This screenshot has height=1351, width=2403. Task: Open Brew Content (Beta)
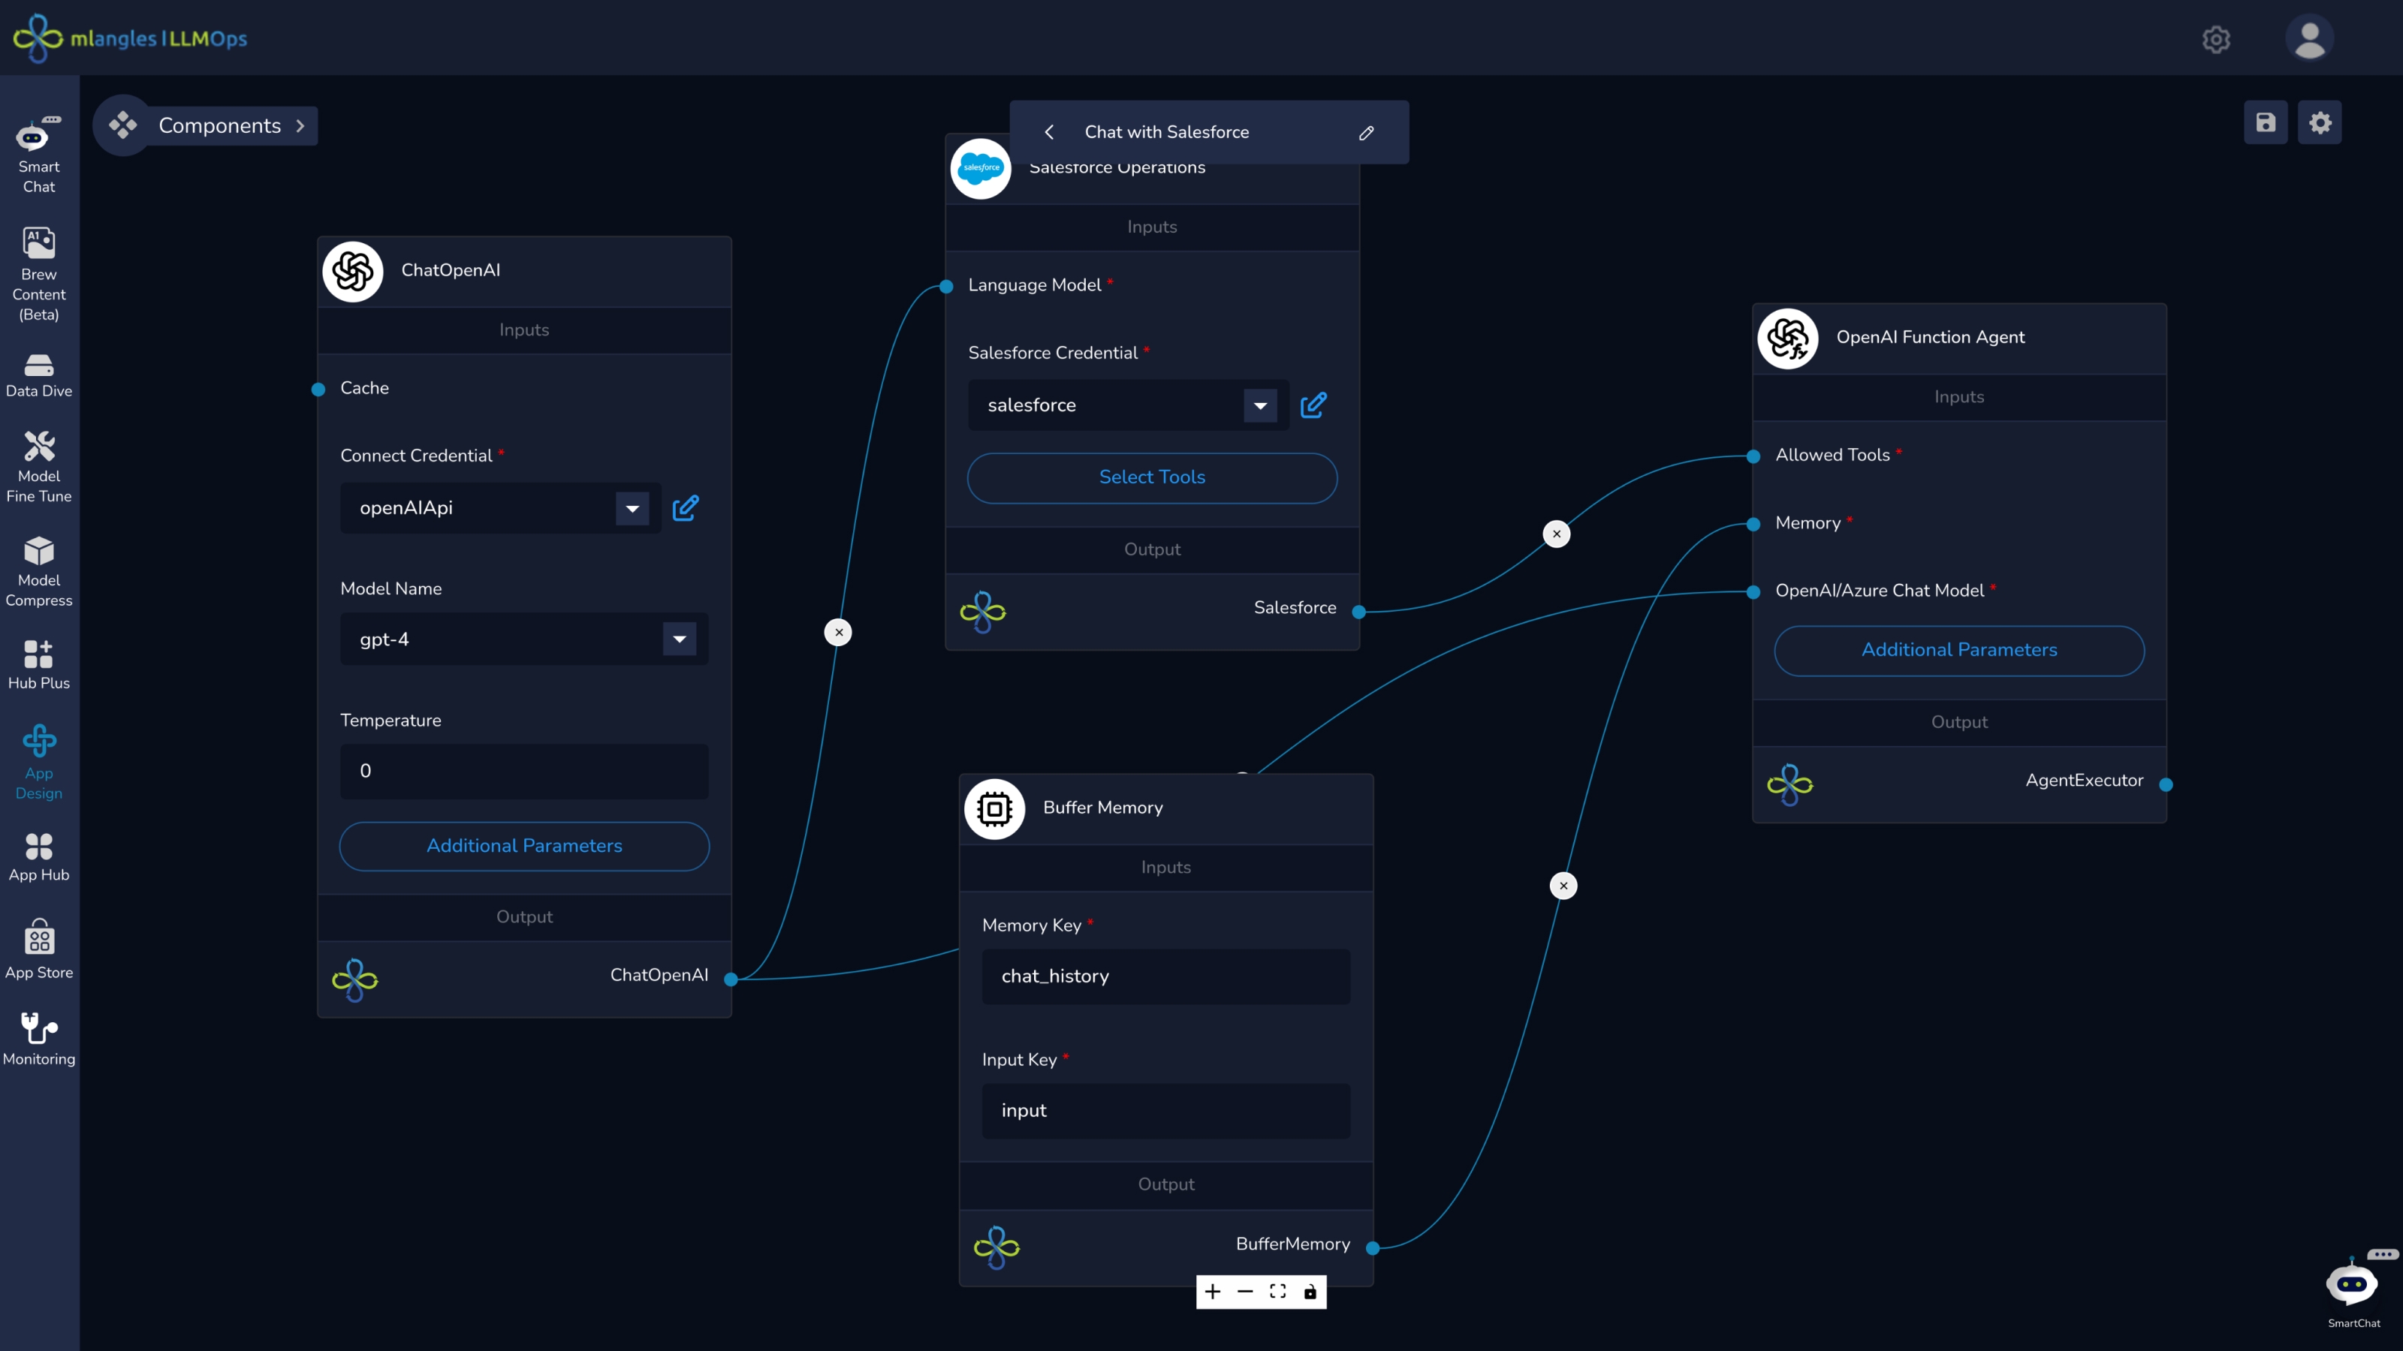[39, 274]
